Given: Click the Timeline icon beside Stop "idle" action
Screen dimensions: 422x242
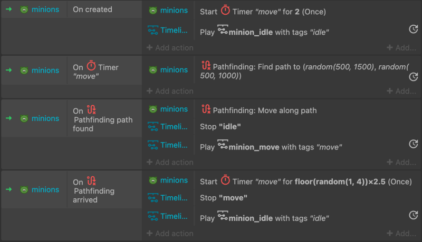Looking at the screenshot, I should coord(153,127).
